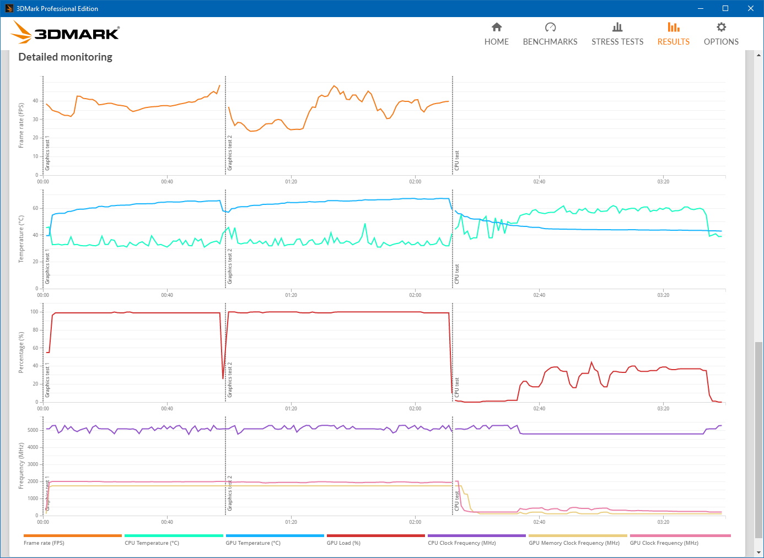Open the OPTIONS text label
This screenshot has width=764, height=558.
[x=721, y=42]
